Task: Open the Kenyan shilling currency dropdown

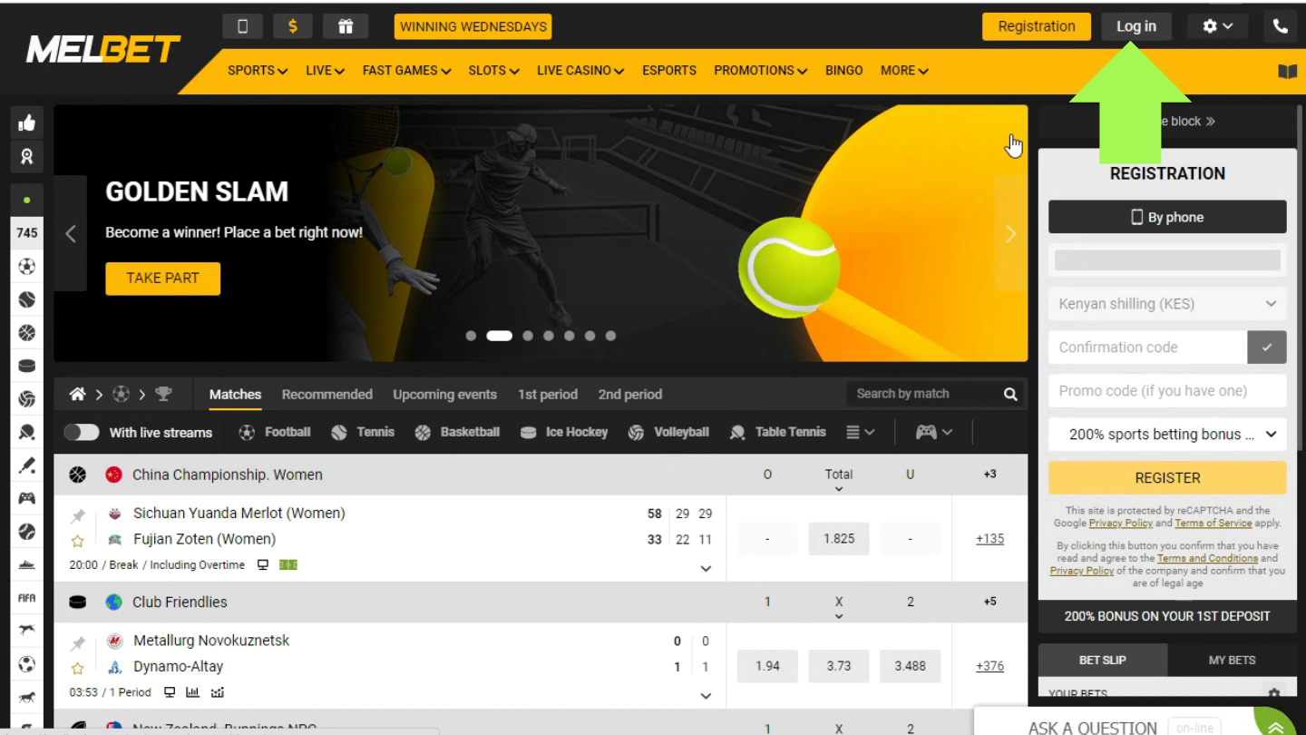Action: tap(1167, 304)
